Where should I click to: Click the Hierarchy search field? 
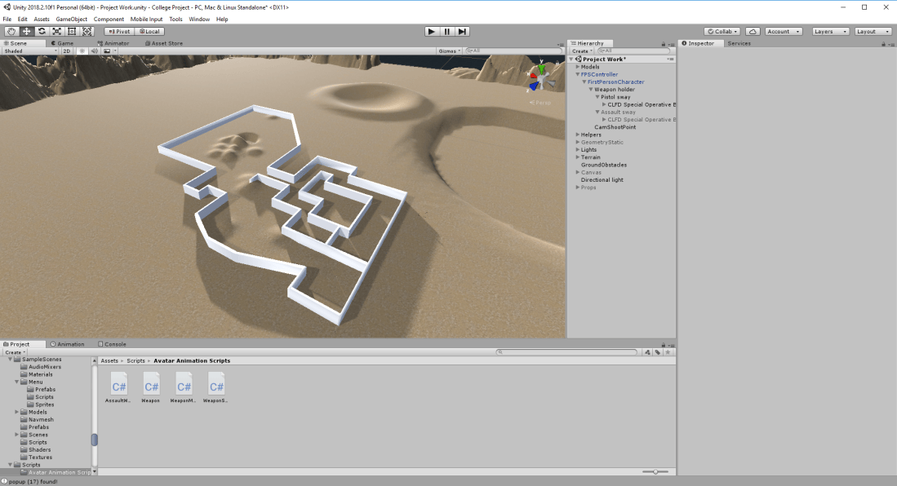pyautogui.click(x=633, y=51)
